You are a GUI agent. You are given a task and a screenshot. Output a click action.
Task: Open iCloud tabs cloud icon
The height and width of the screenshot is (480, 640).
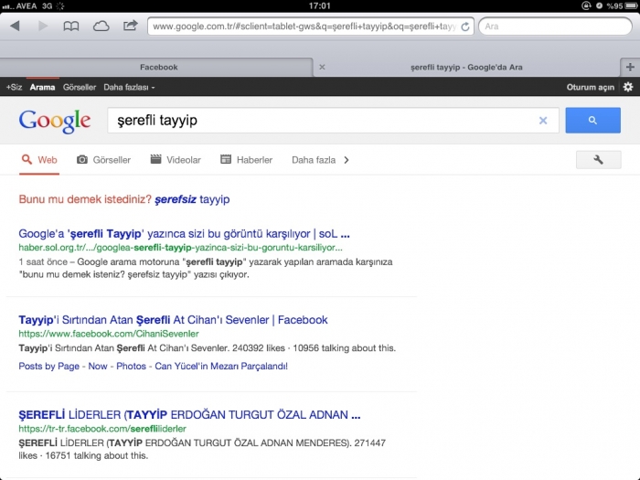point(101,27)
